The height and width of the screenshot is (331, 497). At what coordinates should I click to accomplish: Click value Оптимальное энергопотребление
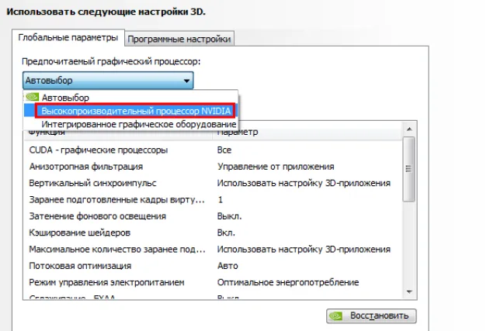(288, 282)
